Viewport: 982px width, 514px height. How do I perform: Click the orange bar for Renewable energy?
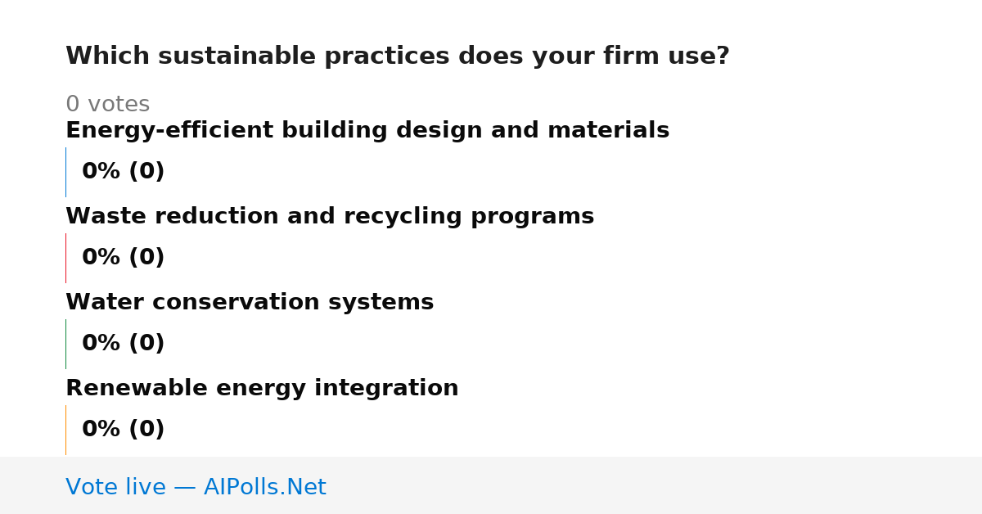(65, 430)
